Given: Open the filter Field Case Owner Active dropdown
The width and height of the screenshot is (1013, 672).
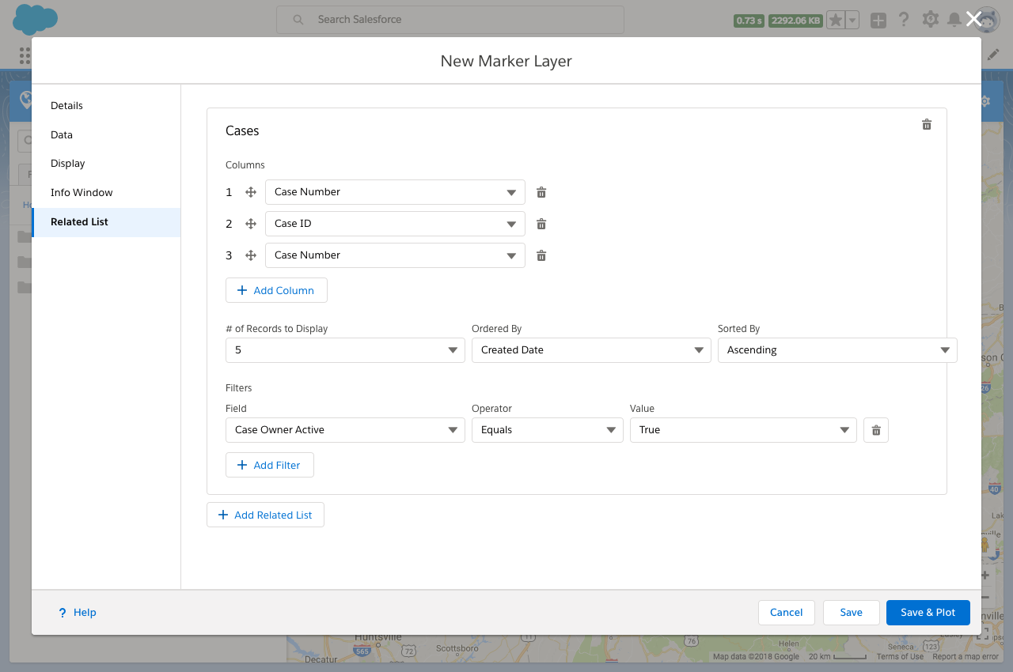Looking at the screenshot, I should tap(345, 430).
